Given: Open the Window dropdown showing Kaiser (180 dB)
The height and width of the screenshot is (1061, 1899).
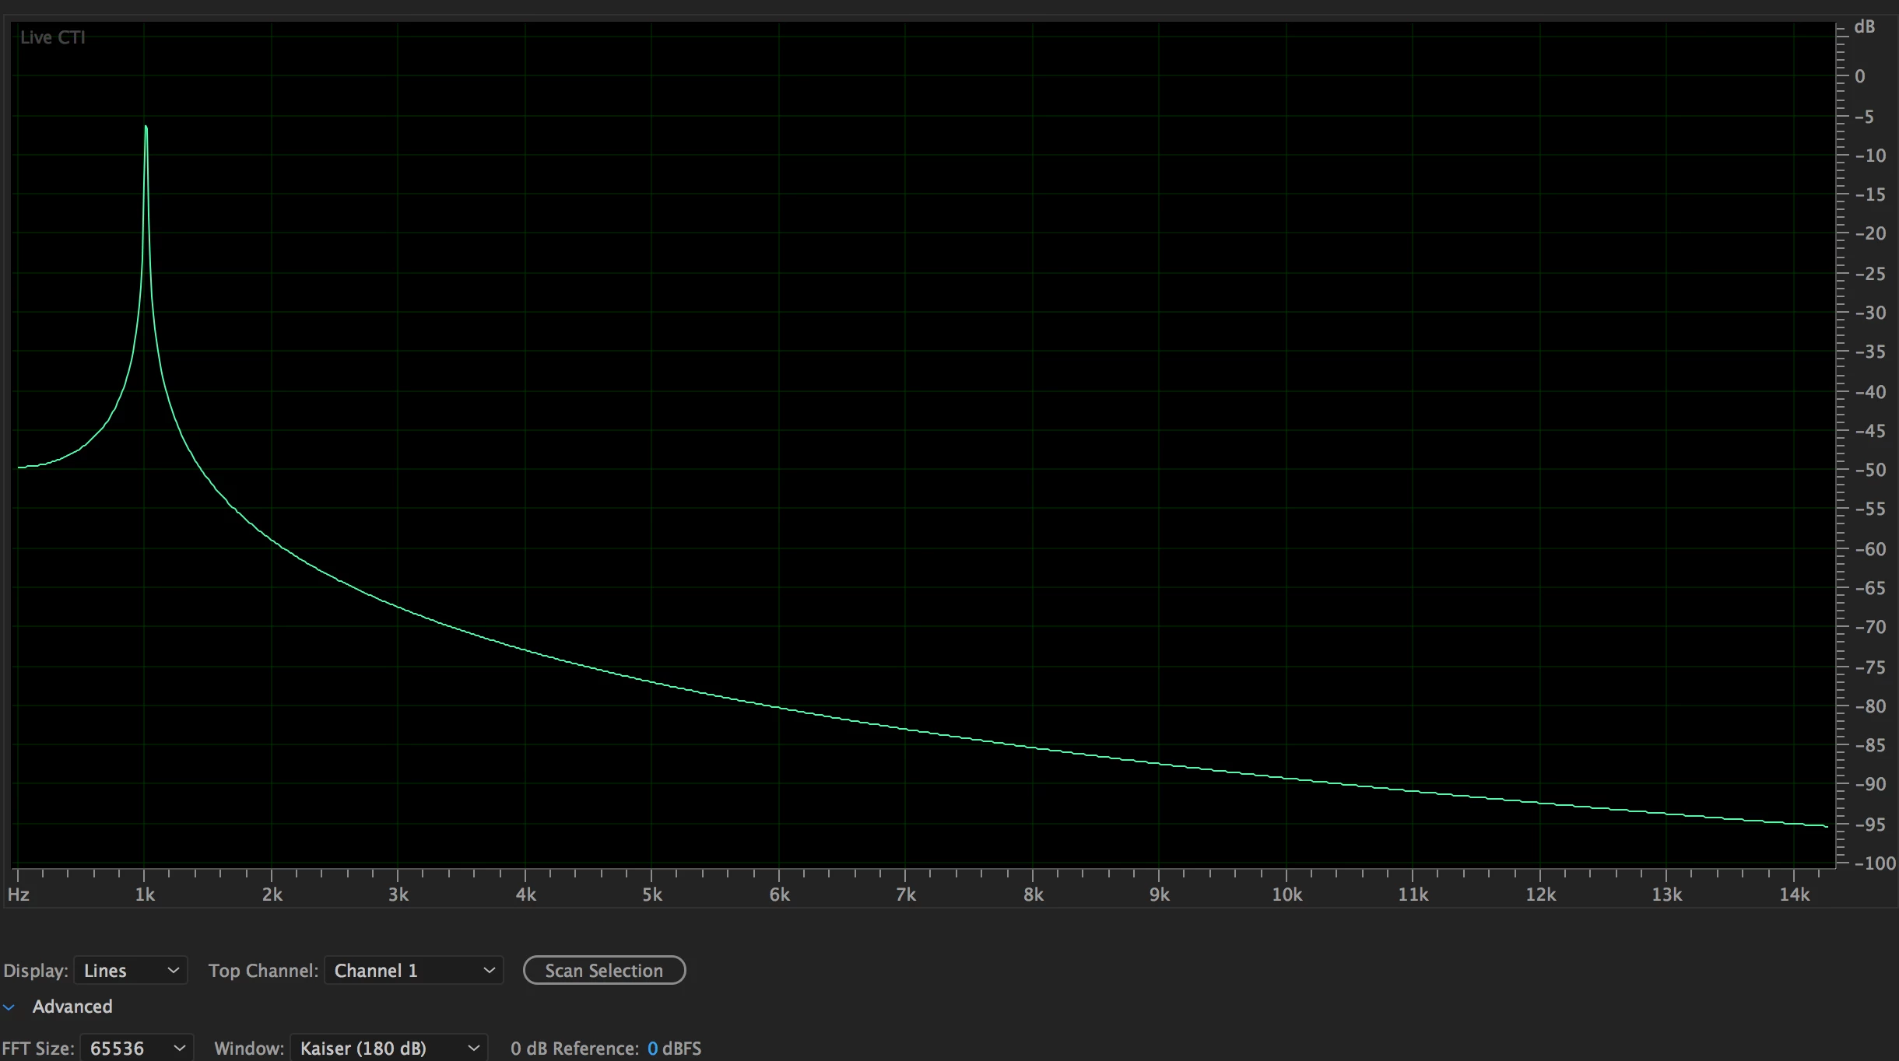Looking at the screenshot, I should (x=388, y=1049).
